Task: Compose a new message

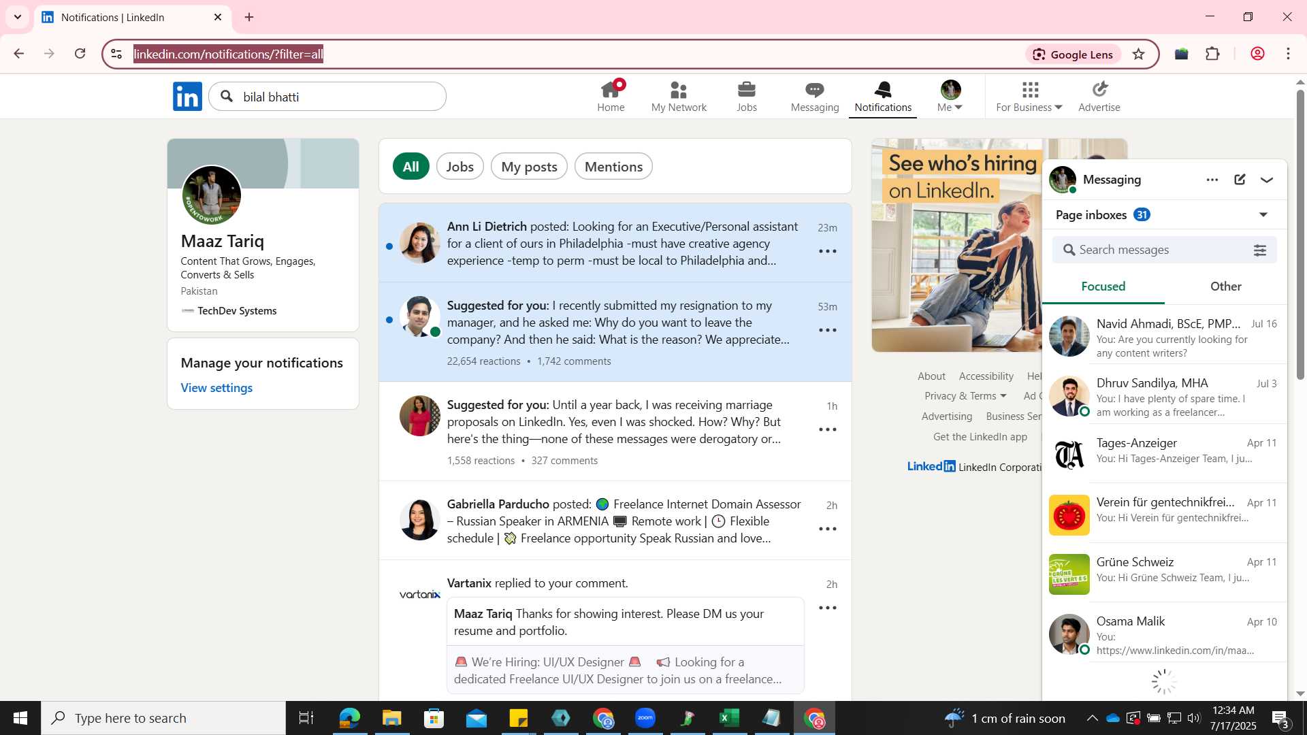Action: pos(1240,180)
